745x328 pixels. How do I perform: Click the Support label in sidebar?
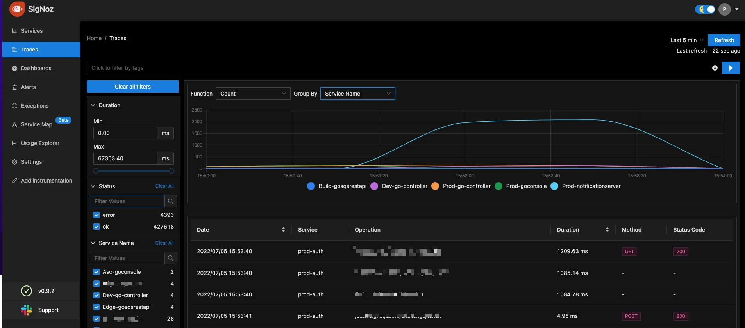(x=48, y=310)
